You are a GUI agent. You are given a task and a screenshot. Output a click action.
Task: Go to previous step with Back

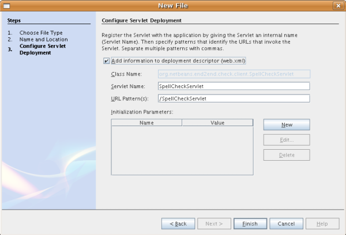[178, 223]
